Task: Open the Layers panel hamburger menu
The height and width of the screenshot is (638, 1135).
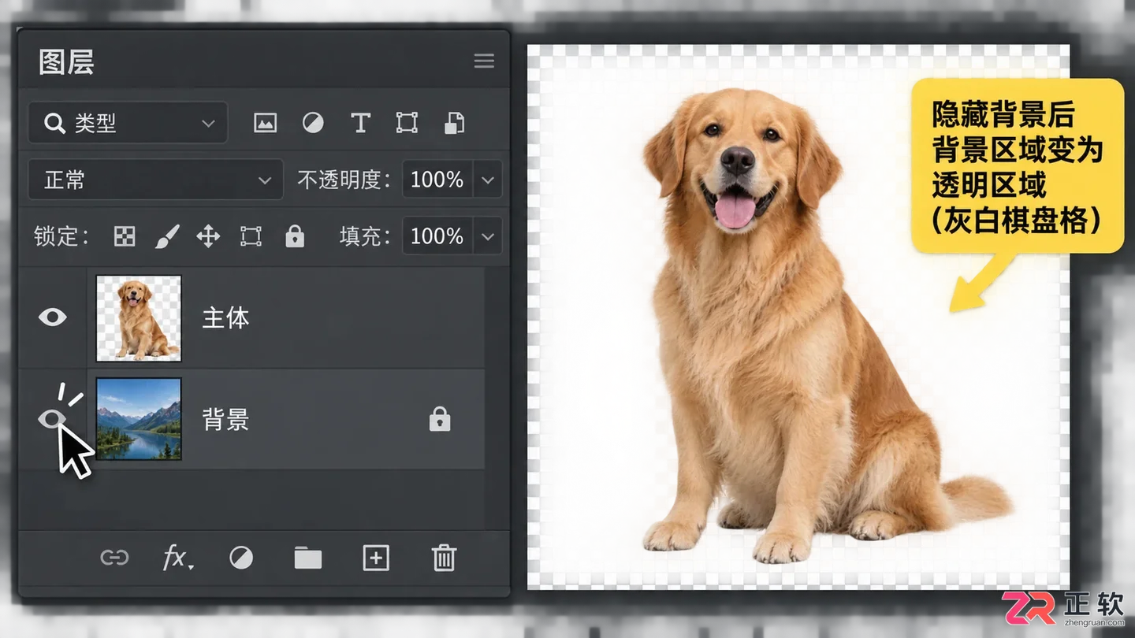Action: click(484, 61)
